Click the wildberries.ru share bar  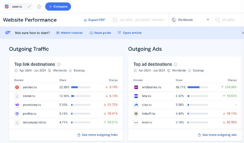pyautogui.click(x=198, y=87)
